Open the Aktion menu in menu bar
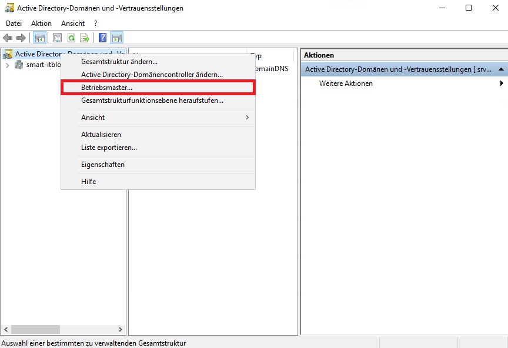This screenshot has height=348, width=508. pos(41,24)
